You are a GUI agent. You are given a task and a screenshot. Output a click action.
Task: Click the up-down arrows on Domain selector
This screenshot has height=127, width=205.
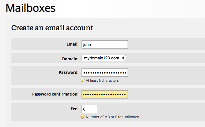(x=123, y=58)
